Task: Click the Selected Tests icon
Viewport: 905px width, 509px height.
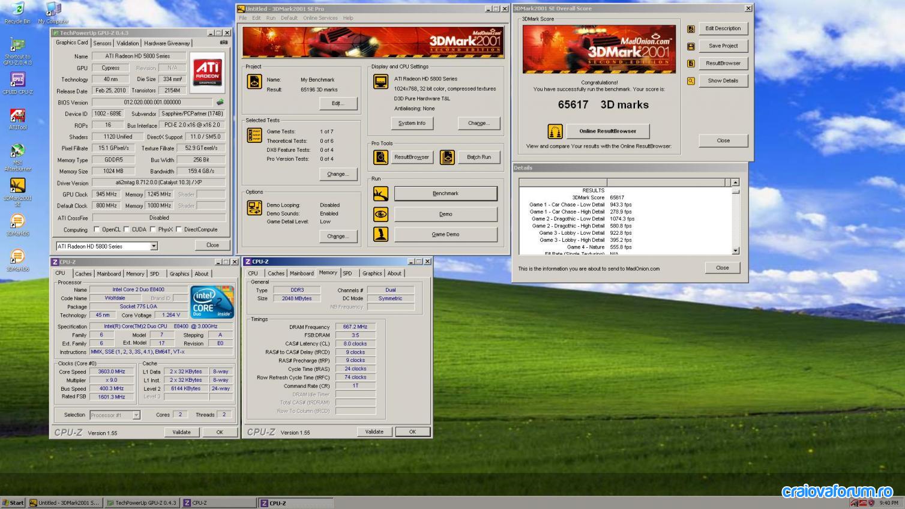Action: pyautogui.click(x=254, y=135)
